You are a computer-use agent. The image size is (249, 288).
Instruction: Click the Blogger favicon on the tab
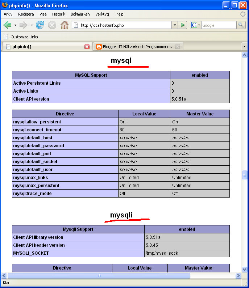(x=99, y=47)
